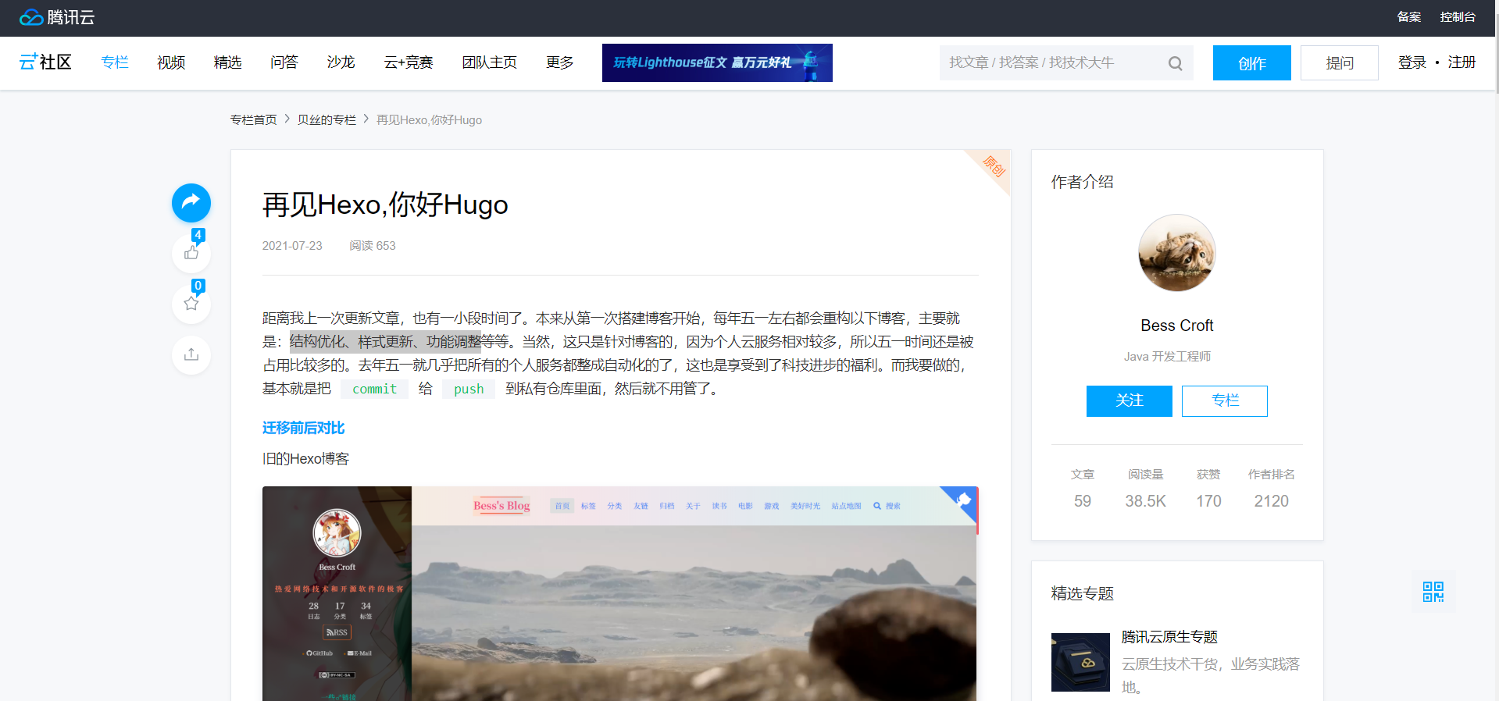Open the 云社区 community home logo
The image size is (1499, 701).
(x=45, y=62)
